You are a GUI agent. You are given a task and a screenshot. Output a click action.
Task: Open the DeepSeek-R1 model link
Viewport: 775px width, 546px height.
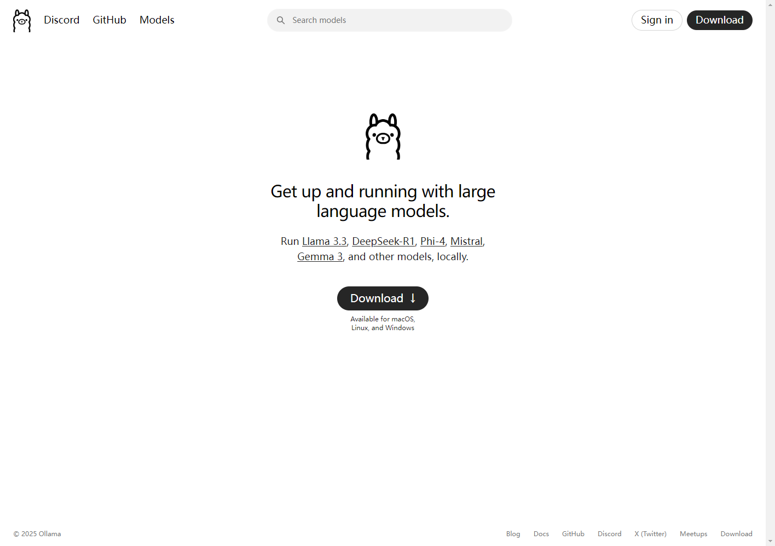[384, 242]
